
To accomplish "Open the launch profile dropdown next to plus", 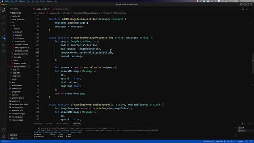I will point(245,124).
